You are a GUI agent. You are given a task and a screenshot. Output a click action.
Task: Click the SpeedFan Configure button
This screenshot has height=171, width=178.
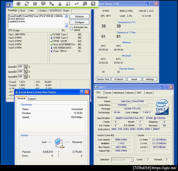tap(80, 22)
